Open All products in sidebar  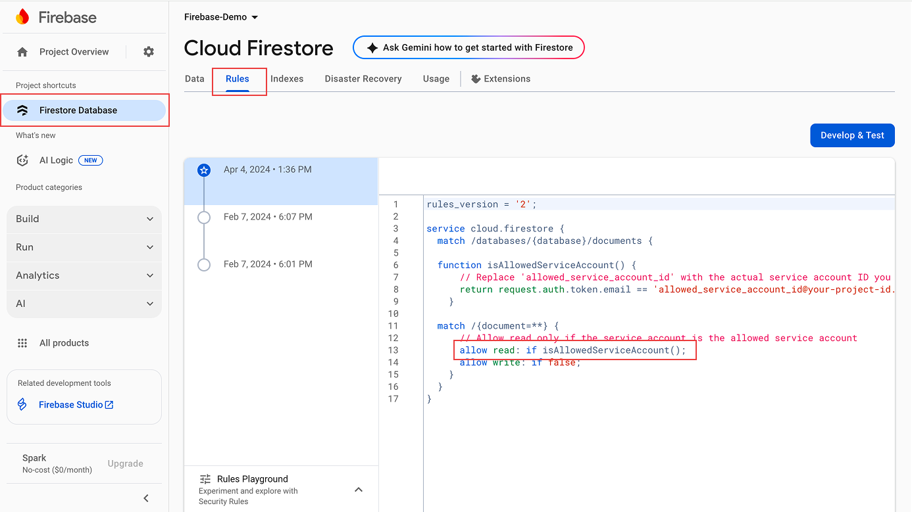coord(64,343)
